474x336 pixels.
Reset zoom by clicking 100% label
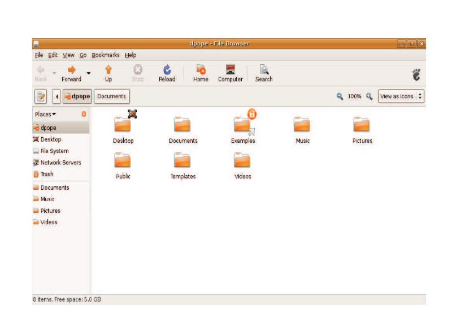coord(354,97)
